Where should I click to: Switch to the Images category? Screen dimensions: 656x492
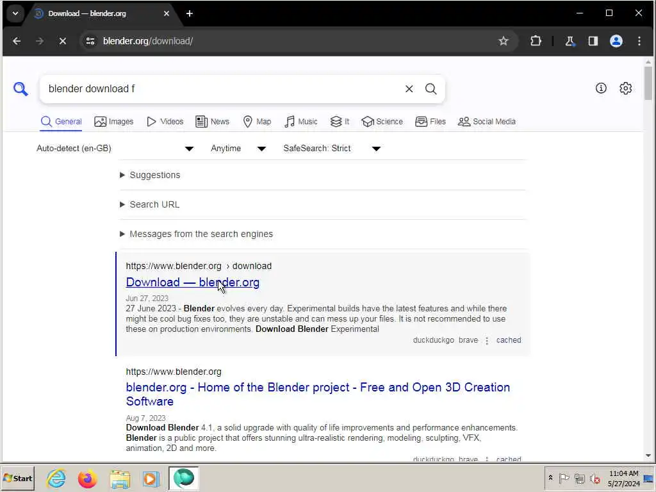(x=114, y=121)
